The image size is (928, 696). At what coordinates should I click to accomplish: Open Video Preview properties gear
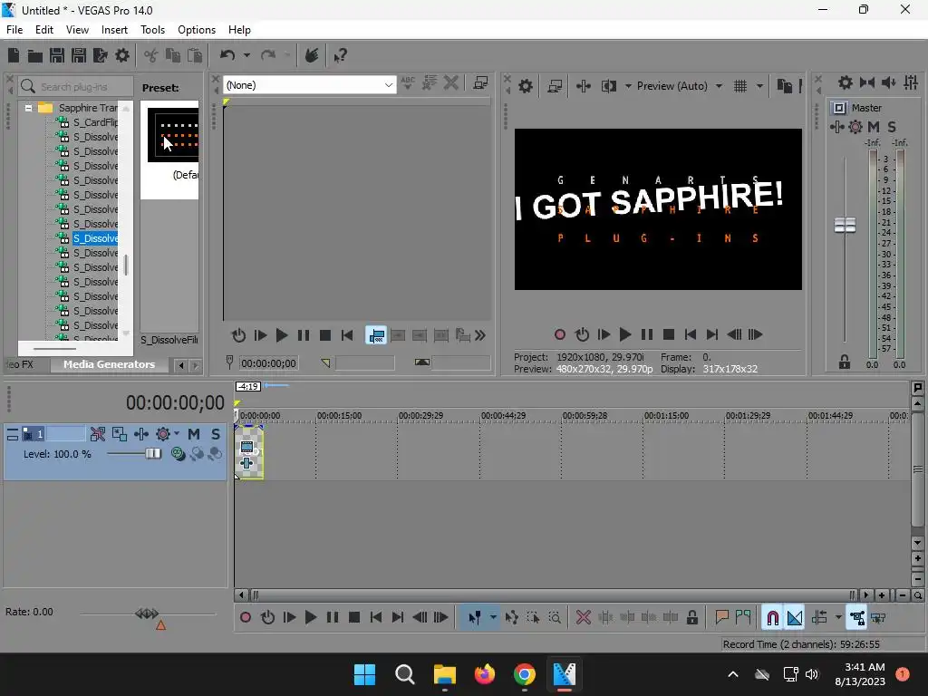pyautogui.click(x=526, y=86)
